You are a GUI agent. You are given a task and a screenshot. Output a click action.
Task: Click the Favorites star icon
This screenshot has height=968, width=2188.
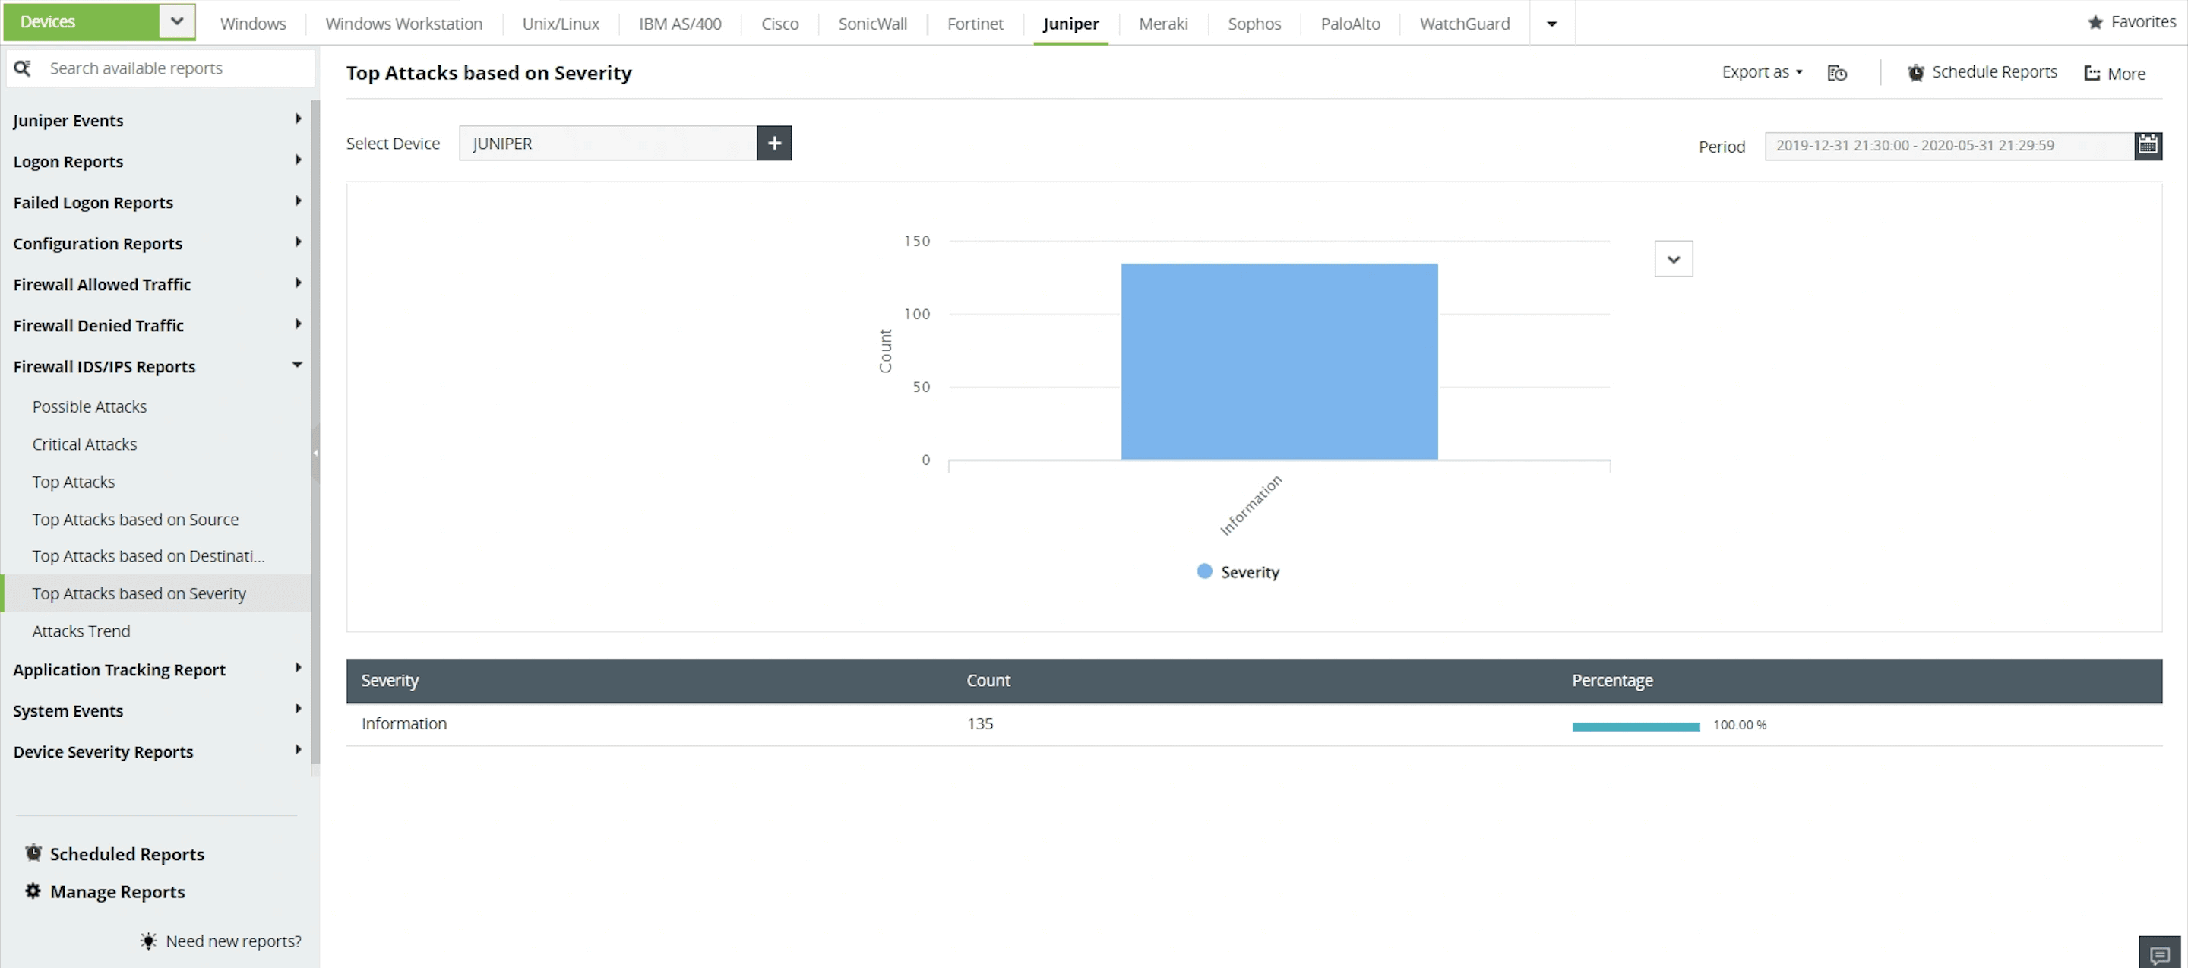tap(2095, 22)
